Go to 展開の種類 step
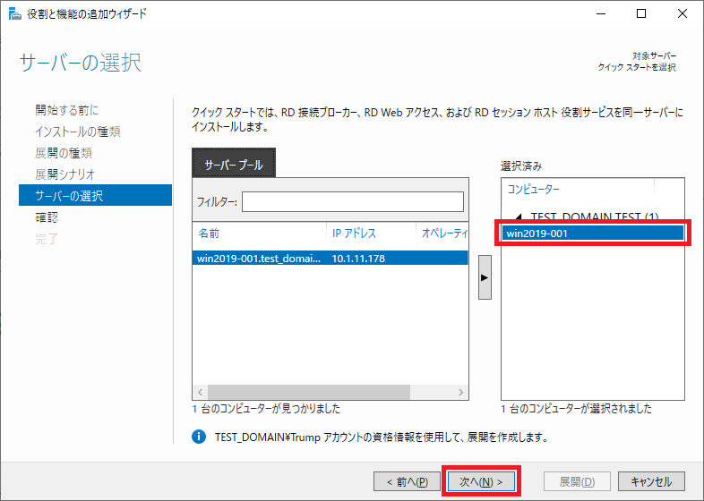Viewport: 704px width, 501px height. pos(64,153)
